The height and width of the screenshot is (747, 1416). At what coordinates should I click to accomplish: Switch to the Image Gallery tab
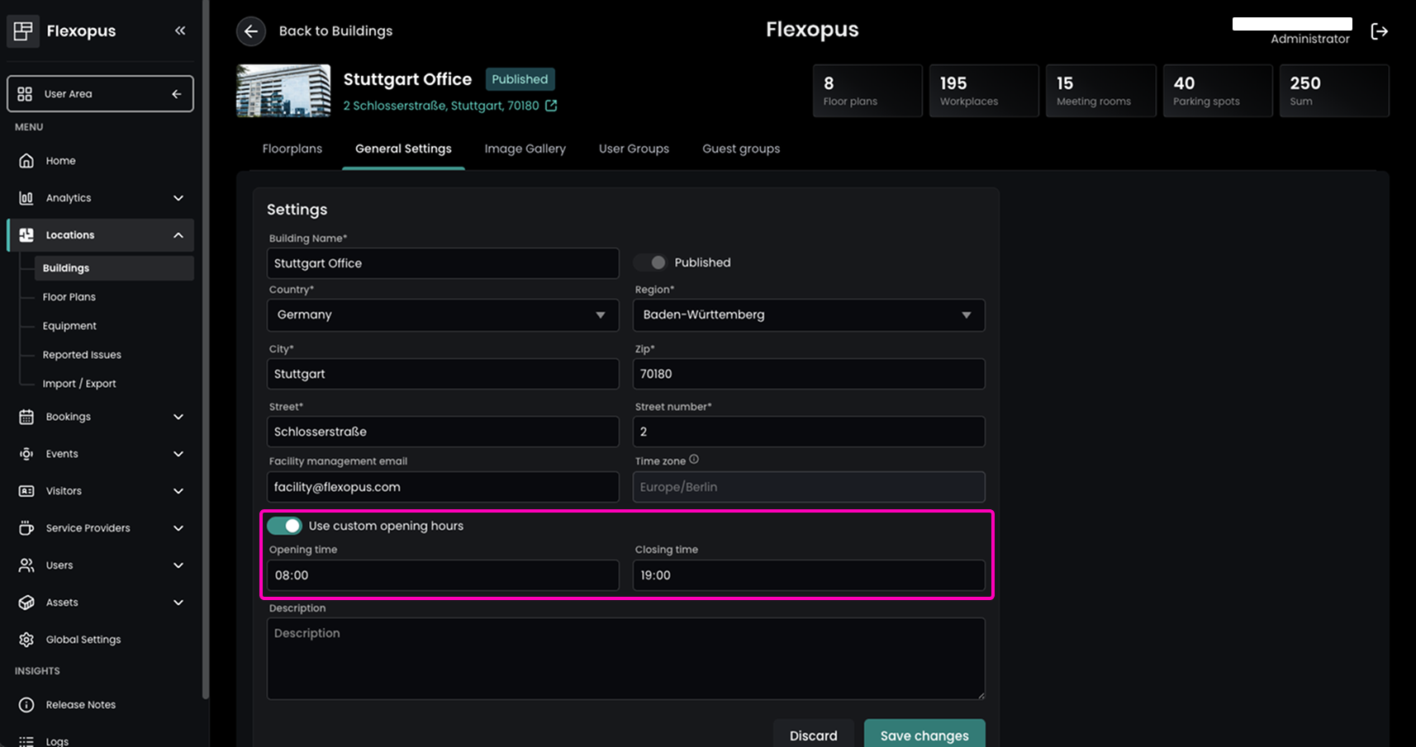coord(525,149)
